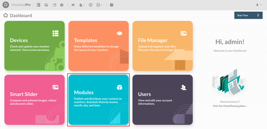The width and height of the screenshot is (267, 129).
Task: Expand the users dropdown in top navbar
Action: pyautogui.click(x=82, y=5)
